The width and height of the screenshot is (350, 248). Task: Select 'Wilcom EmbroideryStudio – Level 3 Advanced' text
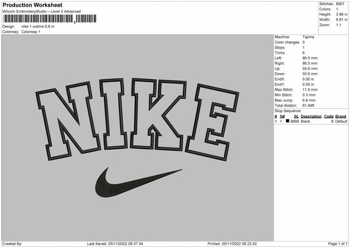pyautogui.click(x=41, y=12)
